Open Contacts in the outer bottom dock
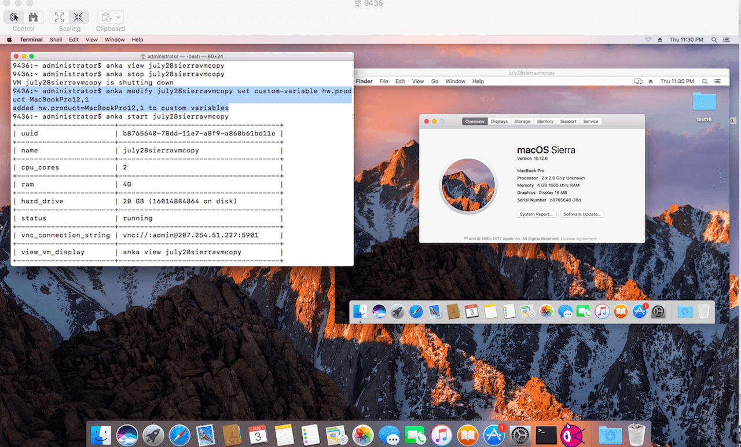The height and width of the screenshot is (447, 741). tap(232, 434)
